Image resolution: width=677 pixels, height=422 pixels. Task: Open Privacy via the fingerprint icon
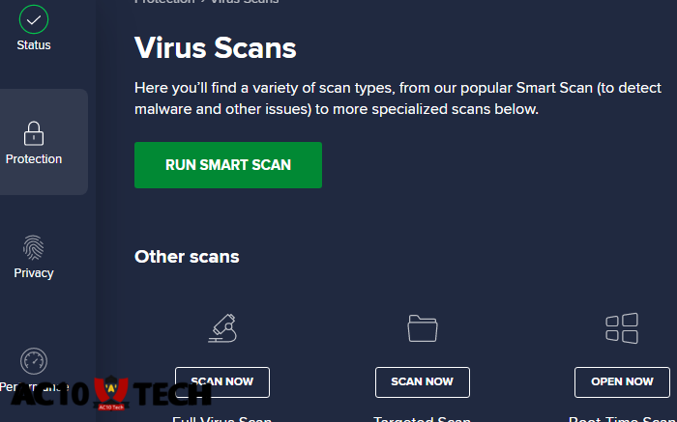(34, 246)
